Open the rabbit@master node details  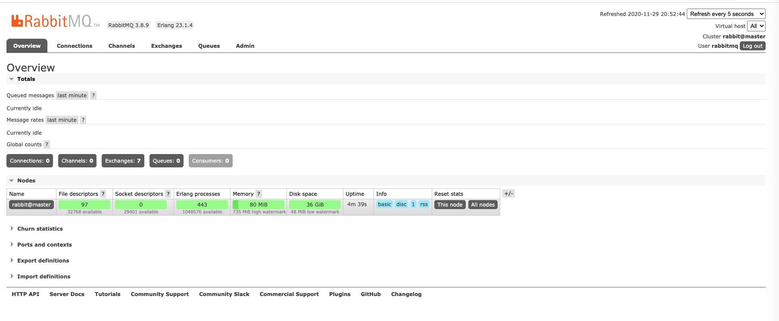coord(31,205)
